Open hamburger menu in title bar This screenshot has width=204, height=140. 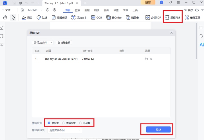click(x=178, y=3)
